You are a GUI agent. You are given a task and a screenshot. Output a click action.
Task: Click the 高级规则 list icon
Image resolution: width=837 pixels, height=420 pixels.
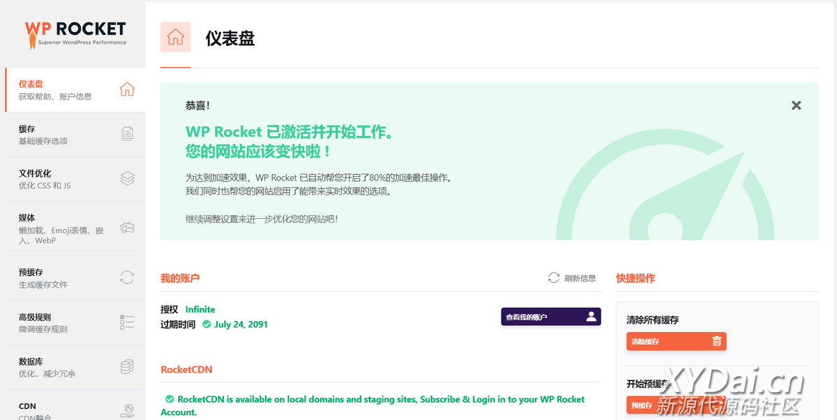[x=127, y=322]
